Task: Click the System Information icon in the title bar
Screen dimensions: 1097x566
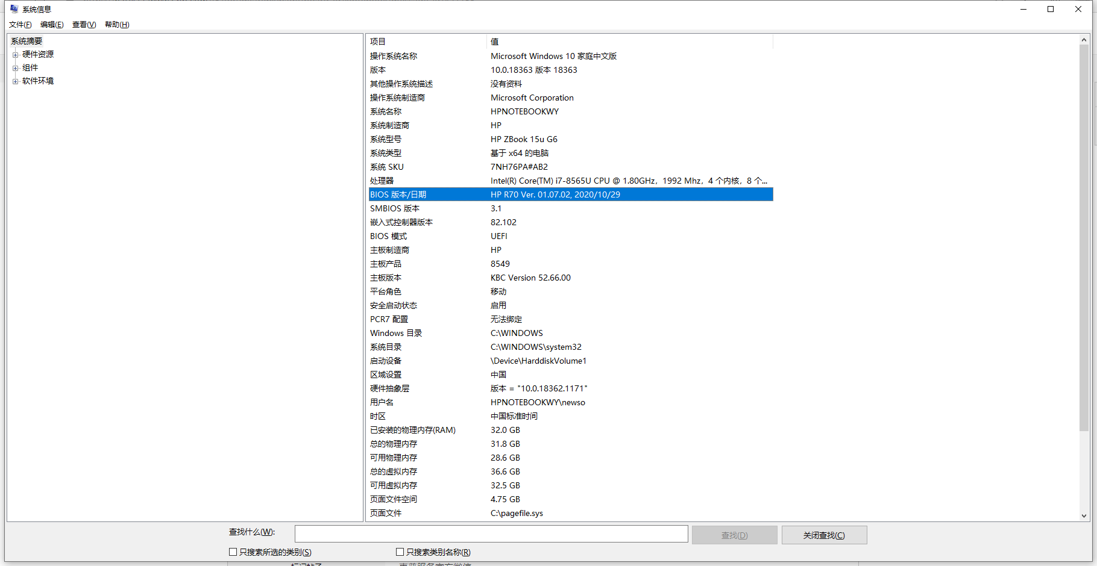Action: point(14,8)
